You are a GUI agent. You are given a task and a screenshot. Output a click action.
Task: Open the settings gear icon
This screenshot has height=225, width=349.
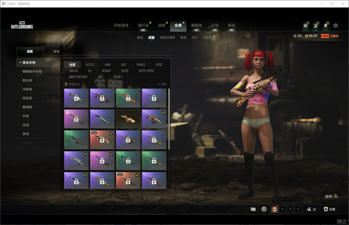click(336, 25)
